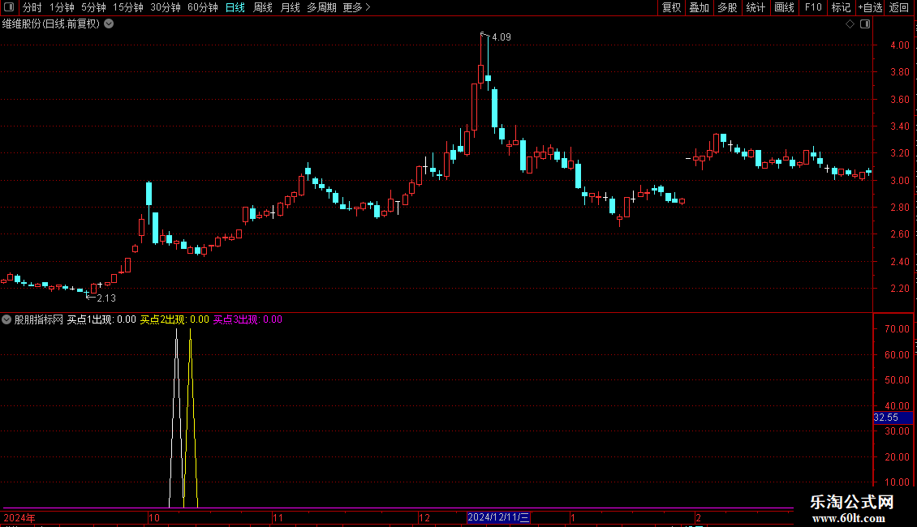The height and width of the screenshot is (527, 917).
Task: Switch to 月线 monthly chart
Action: (x=290, y=7)
